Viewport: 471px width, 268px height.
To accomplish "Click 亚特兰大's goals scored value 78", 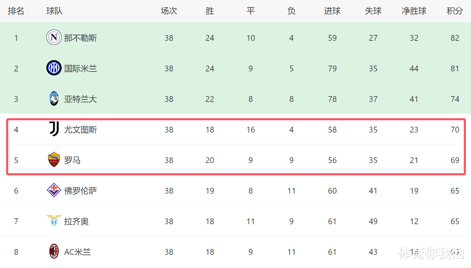I will [x=332, y=99].
